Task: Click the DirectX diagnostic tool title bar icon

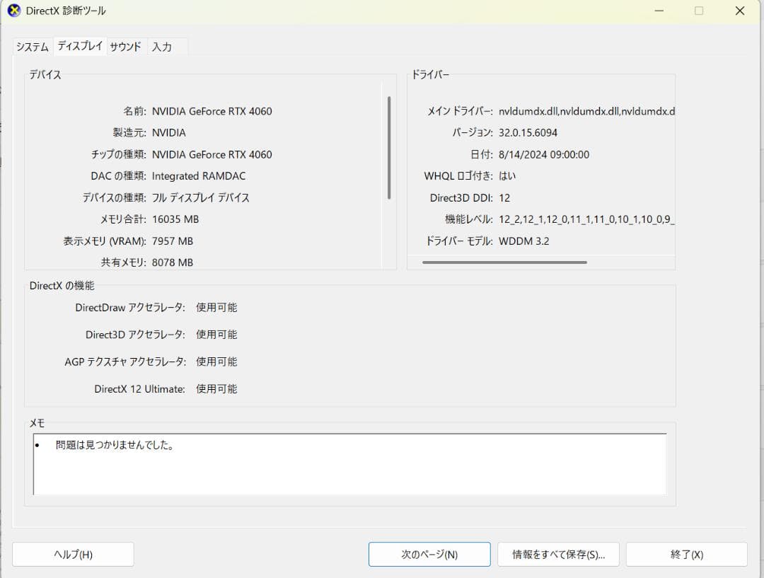Action: [13, 11]
